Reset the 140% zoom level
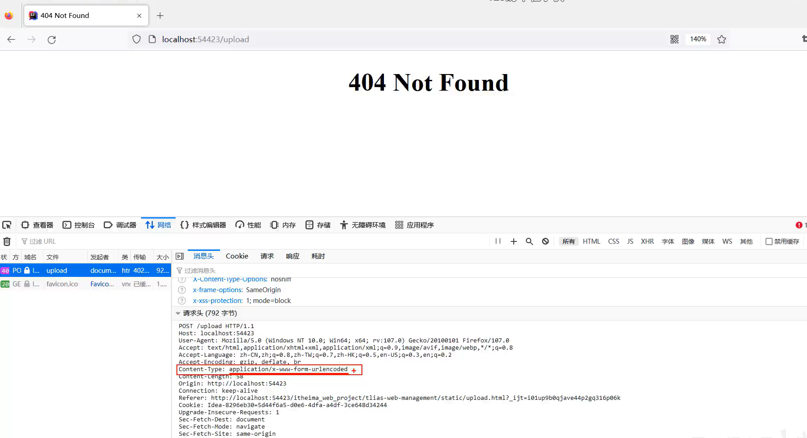This screenshot has width=807, height=438. point(698,39)
